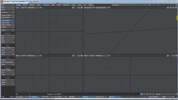Select the Box primitive tool
This screenshot has width=178, height=100.
click(8, 36)
